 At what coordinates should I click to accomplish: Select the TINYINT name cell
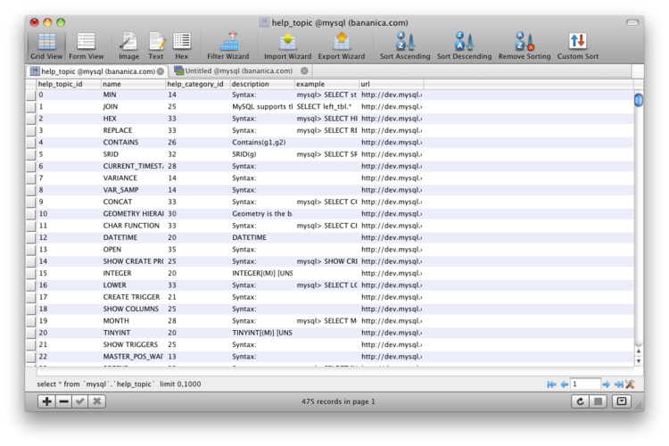[133, 333]
